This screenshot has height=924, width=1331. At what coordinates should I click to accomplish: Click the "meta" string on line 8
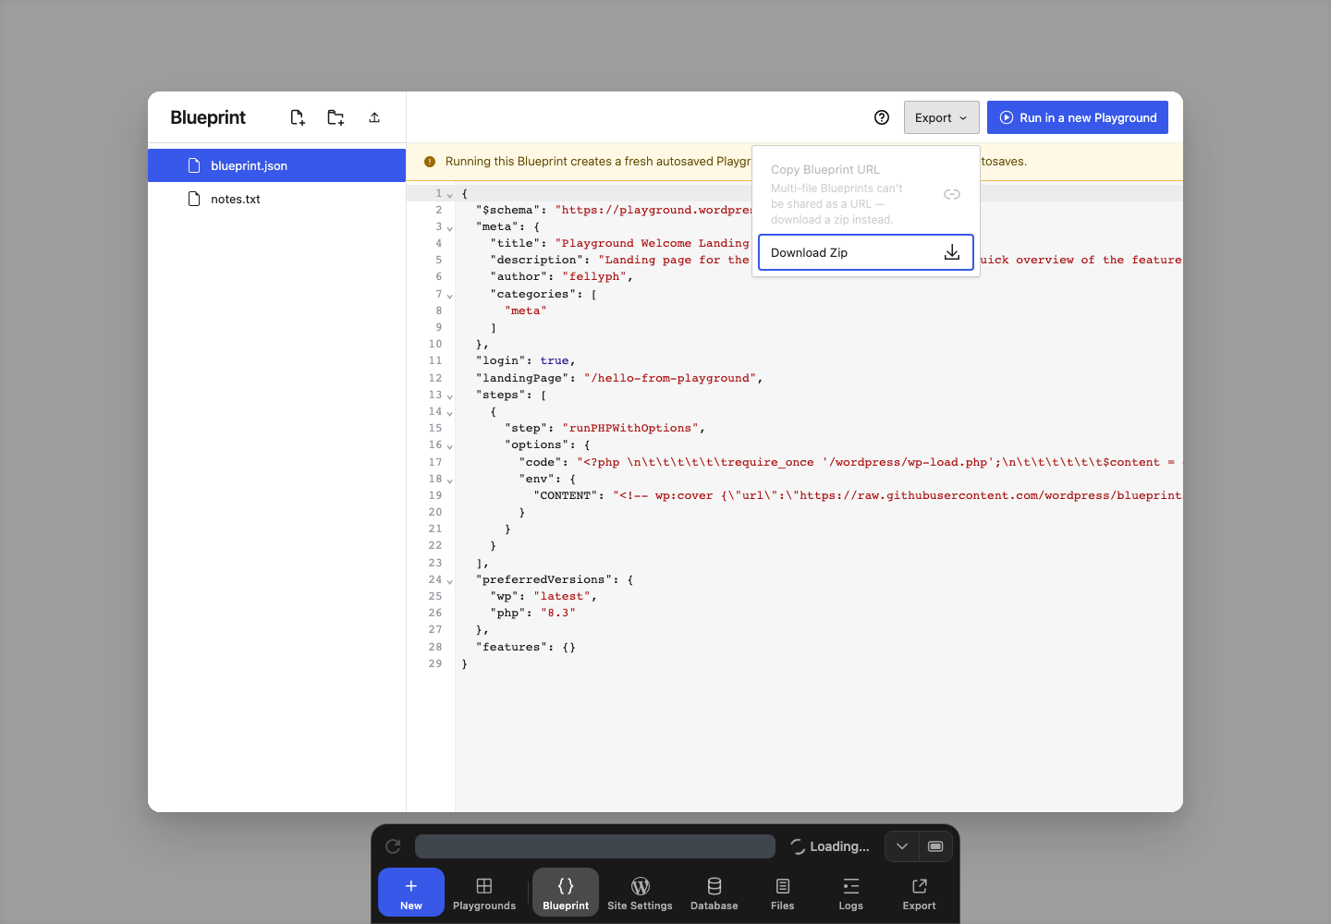tap(526, 310)
